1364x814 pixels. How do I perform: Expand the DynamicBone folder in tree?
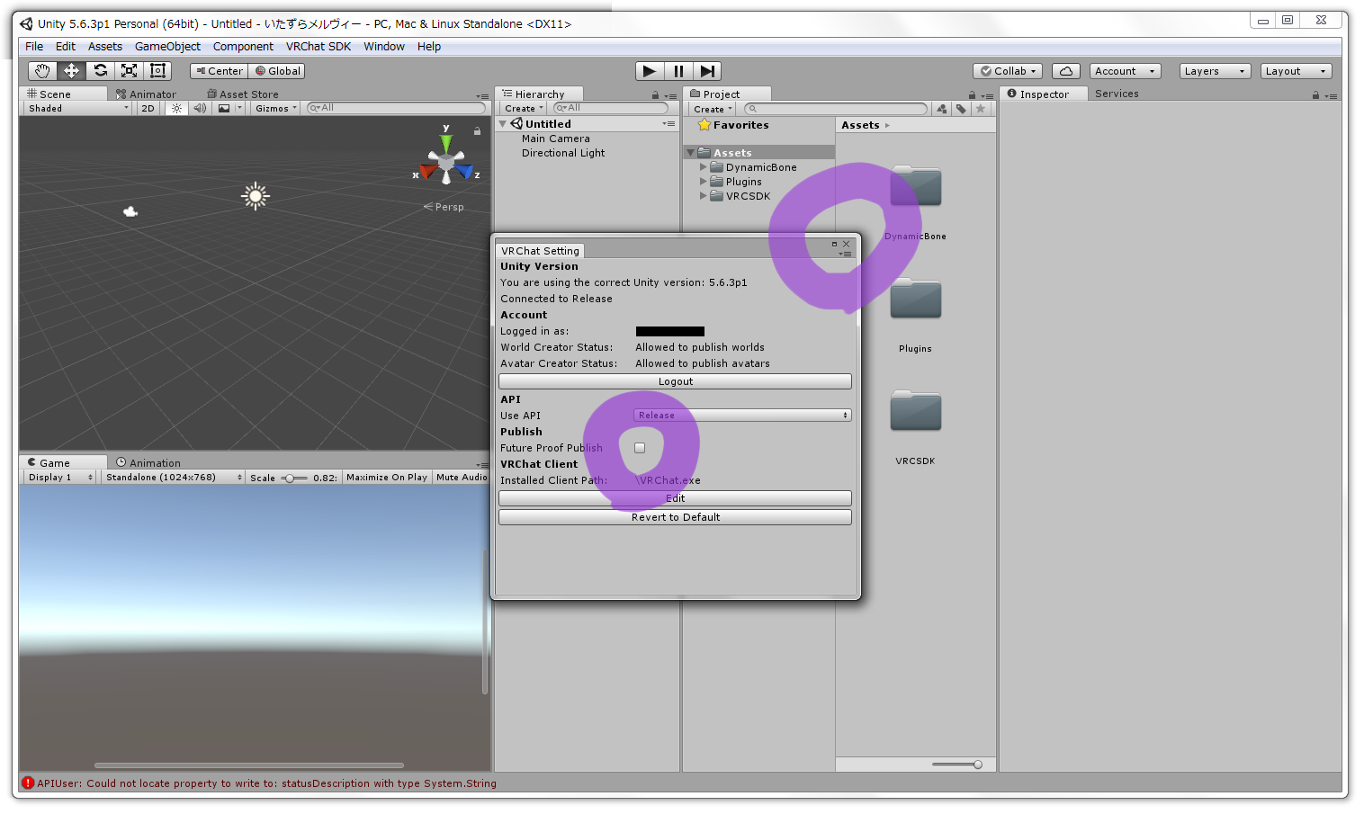[704, 167]
